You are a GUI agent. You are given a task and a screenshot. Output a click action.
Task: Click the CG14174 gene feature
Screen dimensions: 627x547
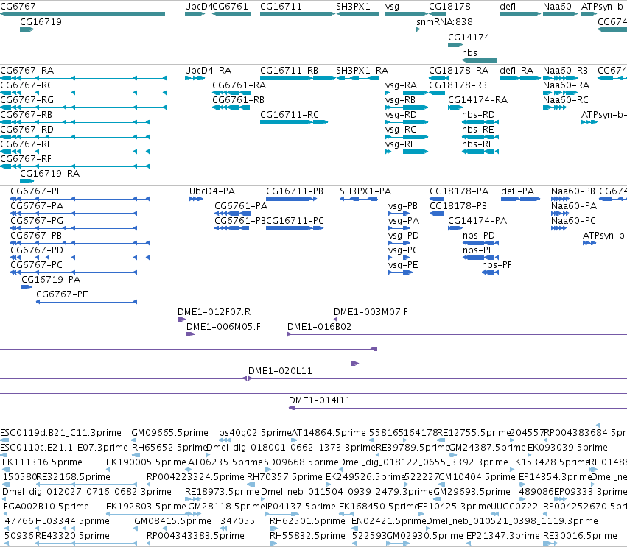[x=455, y=45]
